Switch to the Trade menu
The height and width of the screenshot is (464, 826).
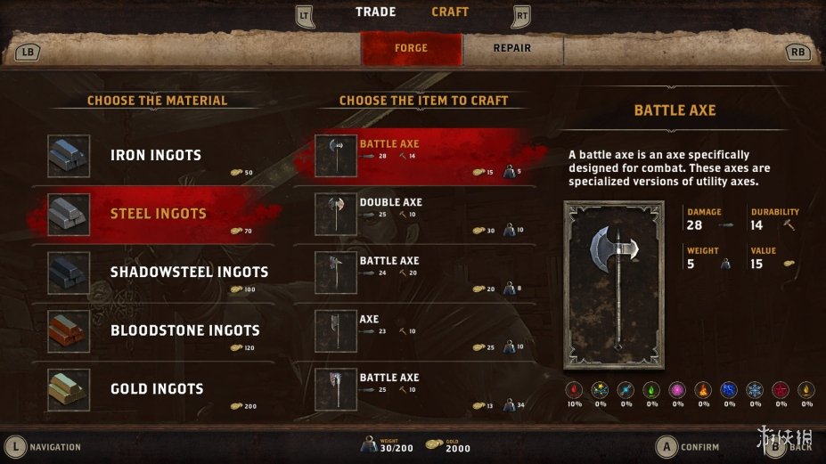click(375, 12)
